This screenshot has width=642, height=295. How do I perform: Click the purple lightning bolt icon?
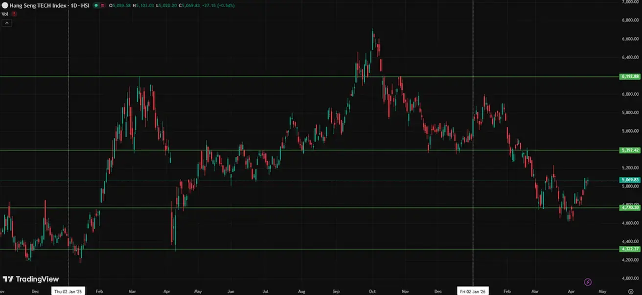(588, 282)
